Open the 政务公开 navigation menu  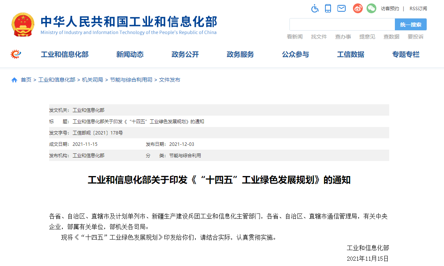tap(185, 54)
